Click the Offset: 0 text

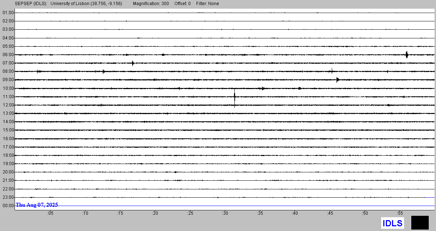(x=182, y=4)
